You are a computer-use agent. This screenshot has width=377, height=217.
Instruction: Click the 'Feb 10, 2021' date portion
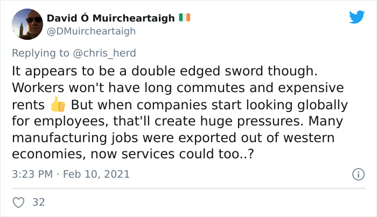point(96,174)
